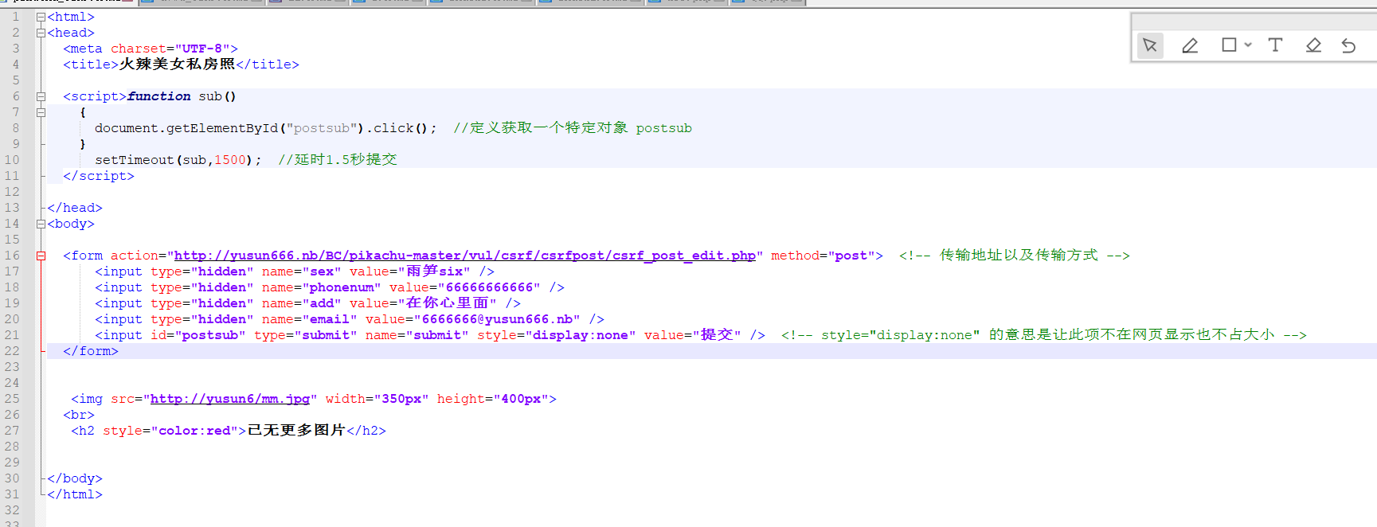Click the closing </html> tag
This screenshot has width=1377, height=527.
click(x=75, y=494)
